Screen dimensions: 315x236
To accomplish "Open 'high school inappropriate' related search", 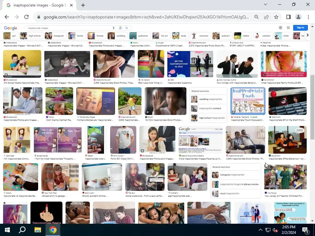I will coord(208,118).
